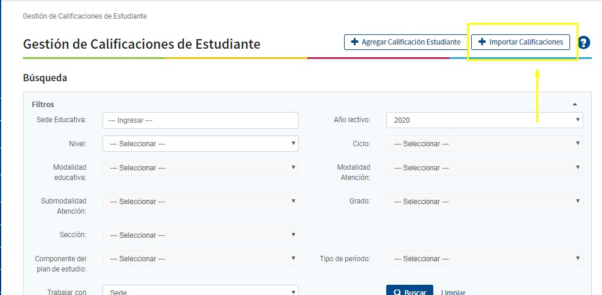Open the Año lectivo dropdown
The image size is (602, 295).
(484, 120)
